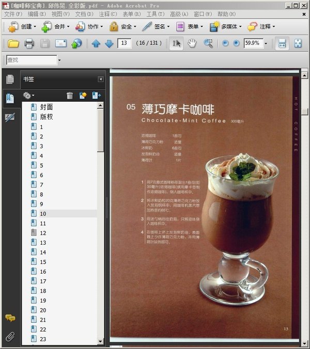The width and height of the screenshot is (310, 349).
Task: Open the zoom percentage dropdown arrow
Action: (266, 43)
